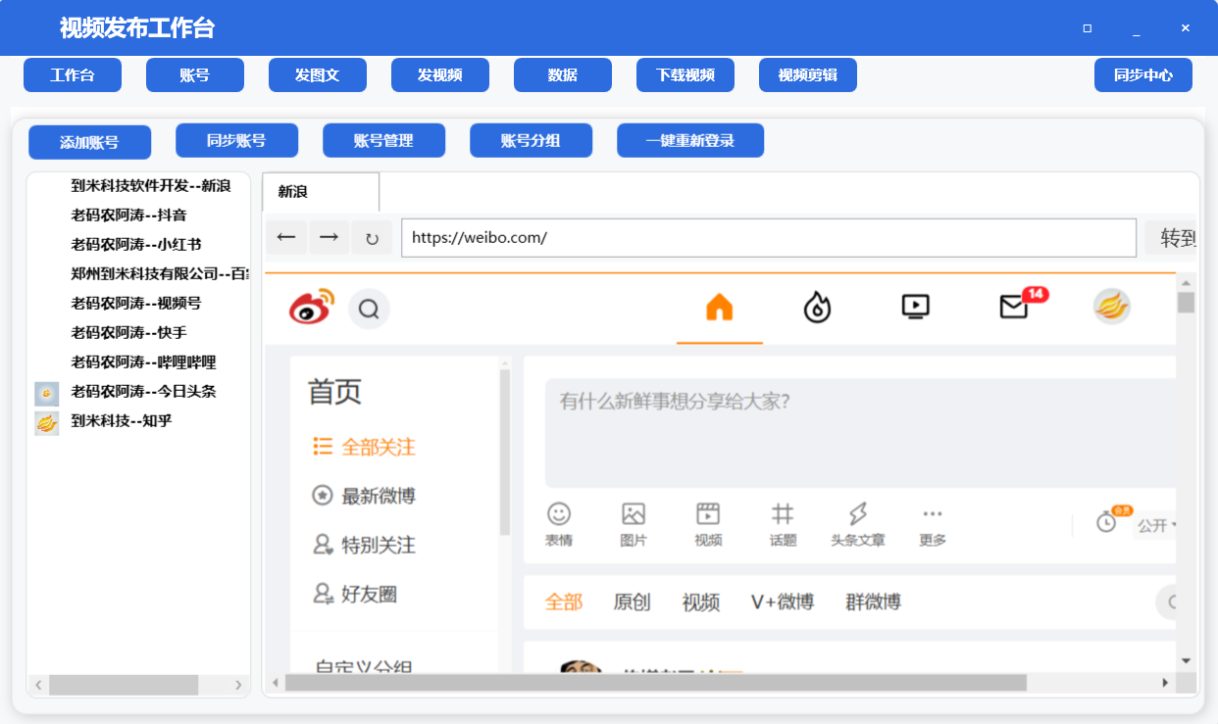Open the hot trending flame icon
Viewport: 1218px width, 724px height.
click(817, 308)
